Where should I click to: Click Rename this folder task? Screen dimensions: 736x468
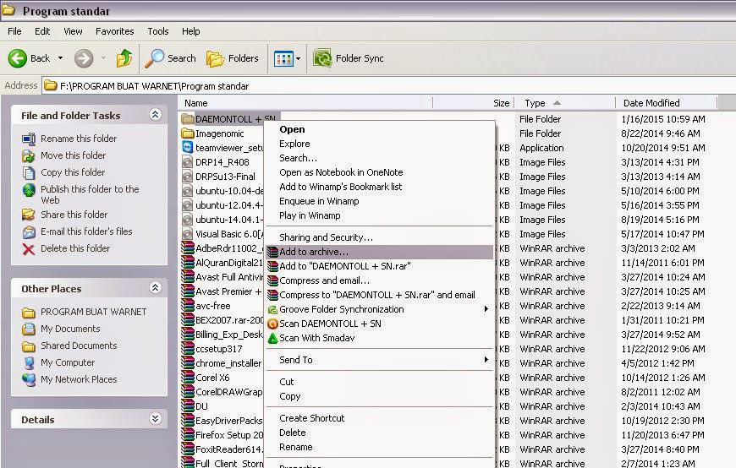79,139
